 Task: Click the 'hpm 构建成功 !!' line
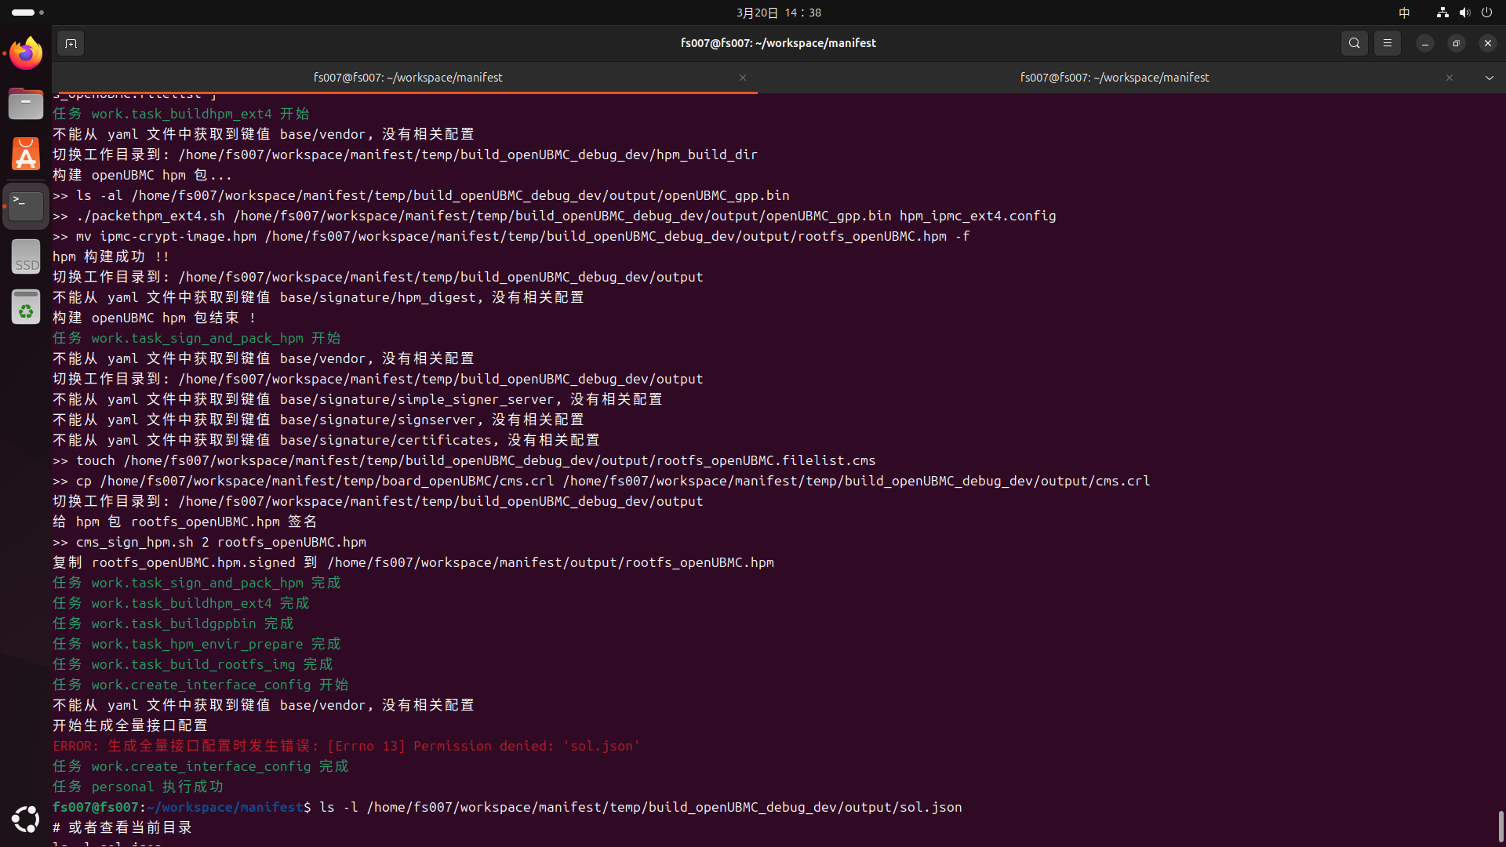click(111, 256)
